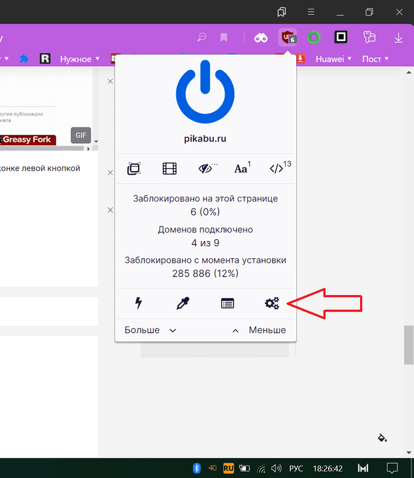Toggle pop-up blocking for this site
Screen dimensions: 414x478
[134, 169]
